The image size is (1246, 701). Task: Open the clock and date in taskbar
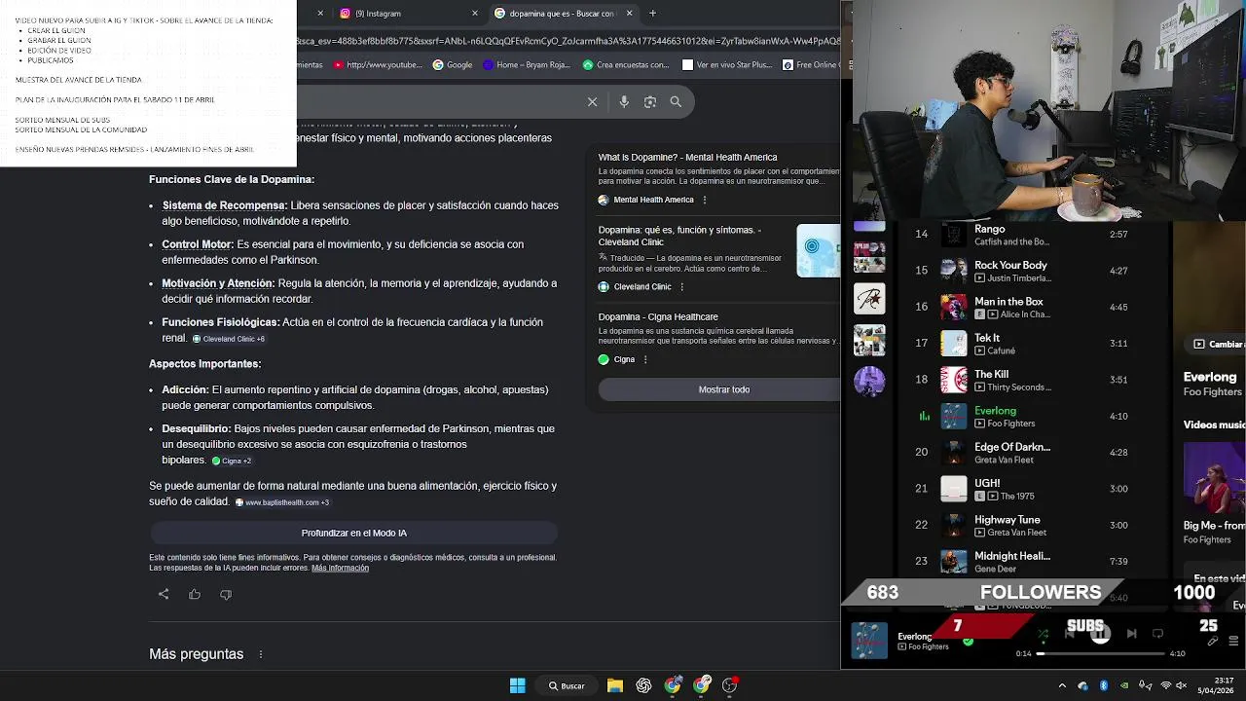1216,685
